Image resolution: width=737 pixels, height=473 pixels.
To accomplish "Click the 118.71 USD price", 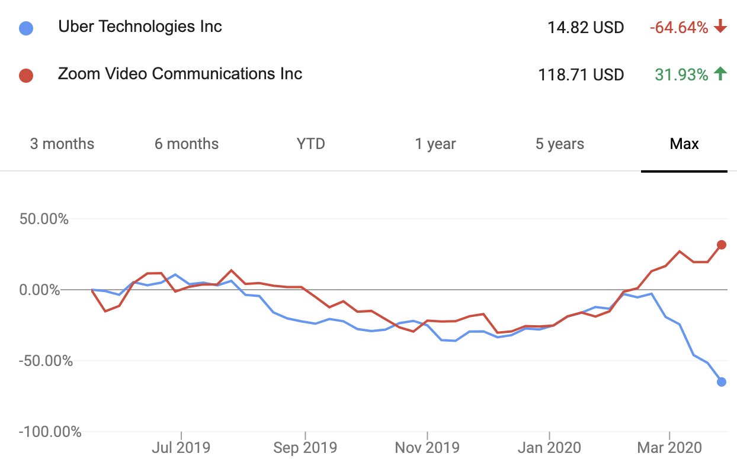I will point(581,75).
